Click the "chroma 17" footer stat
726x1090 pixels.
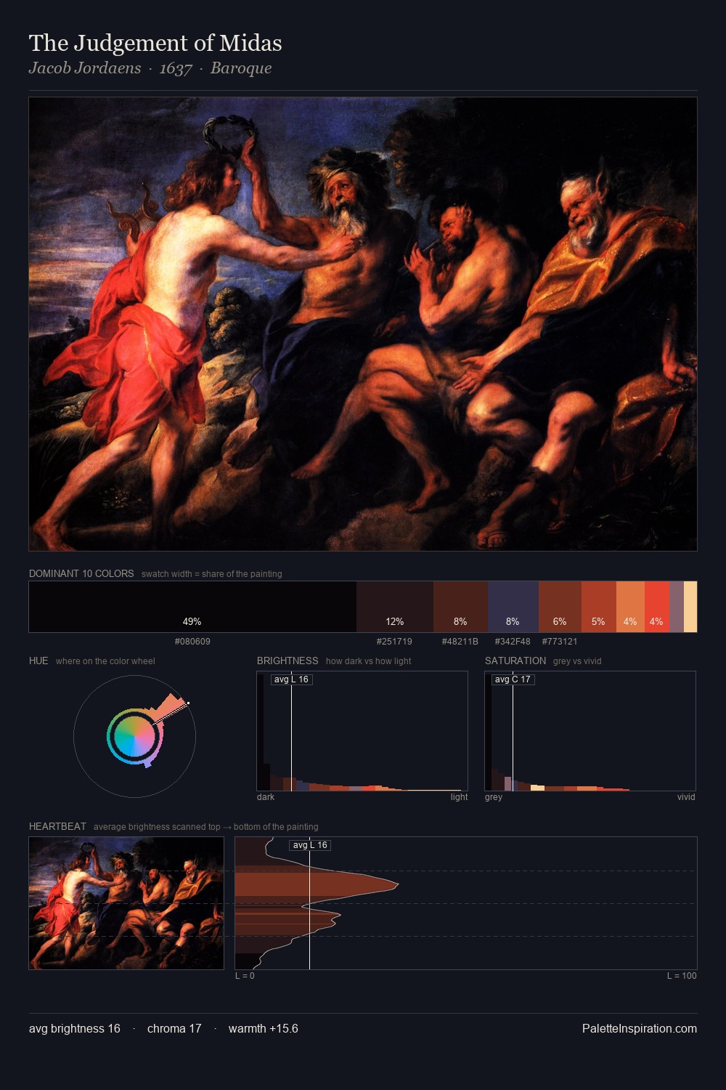(174, 1029)
